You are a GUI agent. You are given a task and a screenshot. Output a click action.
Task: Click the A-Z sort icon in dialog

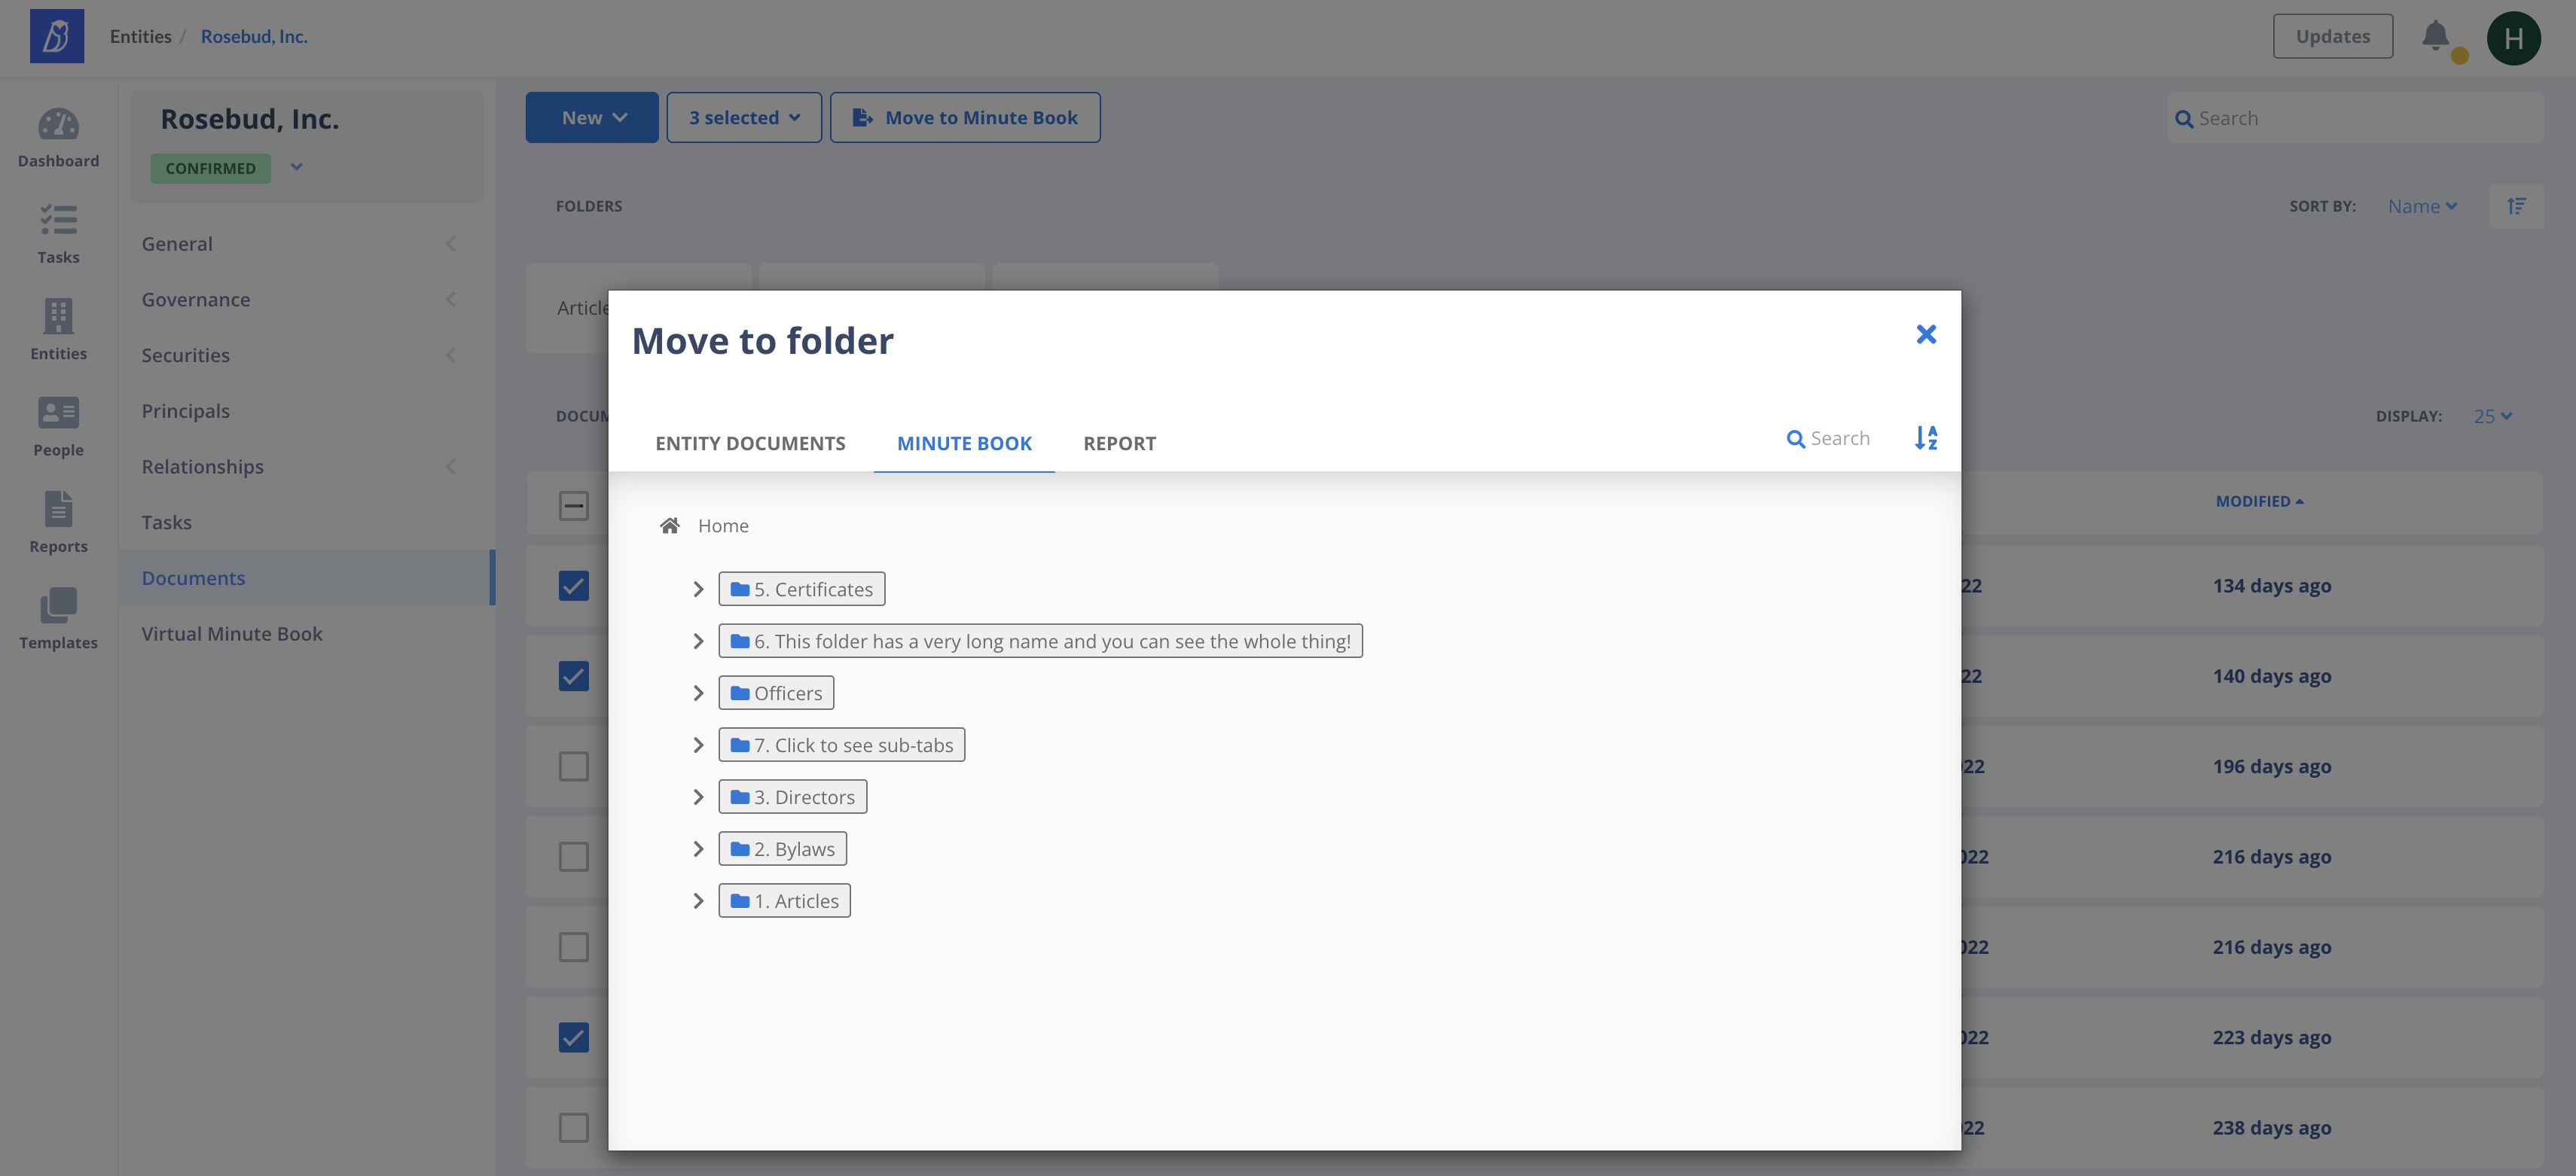(1925, 437)
